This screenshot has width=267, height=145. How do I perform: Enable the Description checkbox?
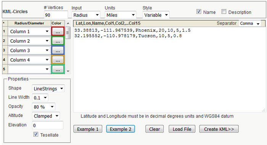click(224, 12)
